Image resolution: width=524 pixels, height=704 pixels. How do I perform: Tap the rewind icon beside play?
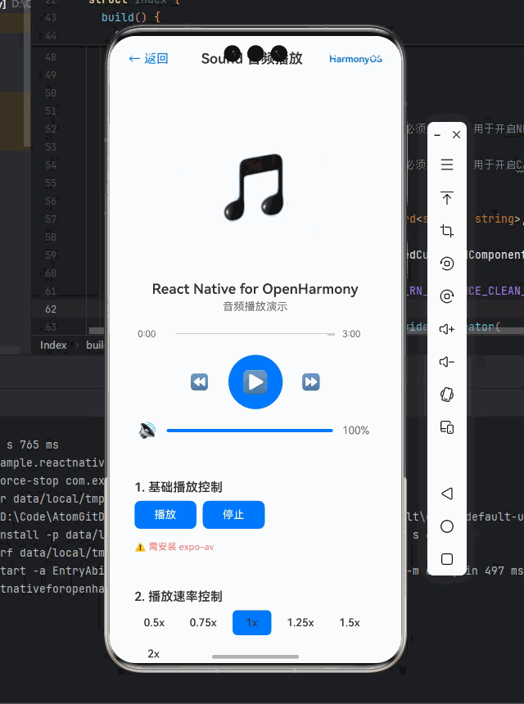[199, 382]
